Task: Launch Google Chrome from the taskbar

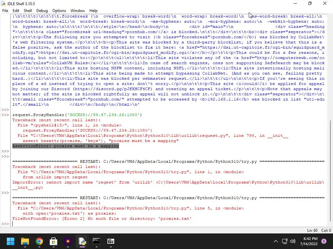Action: (x=39, y=241)
